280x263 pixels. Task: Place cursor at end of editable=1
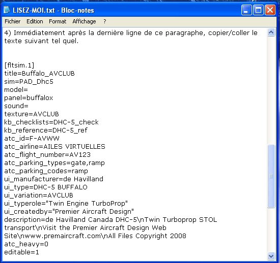[x=39, y=252]
